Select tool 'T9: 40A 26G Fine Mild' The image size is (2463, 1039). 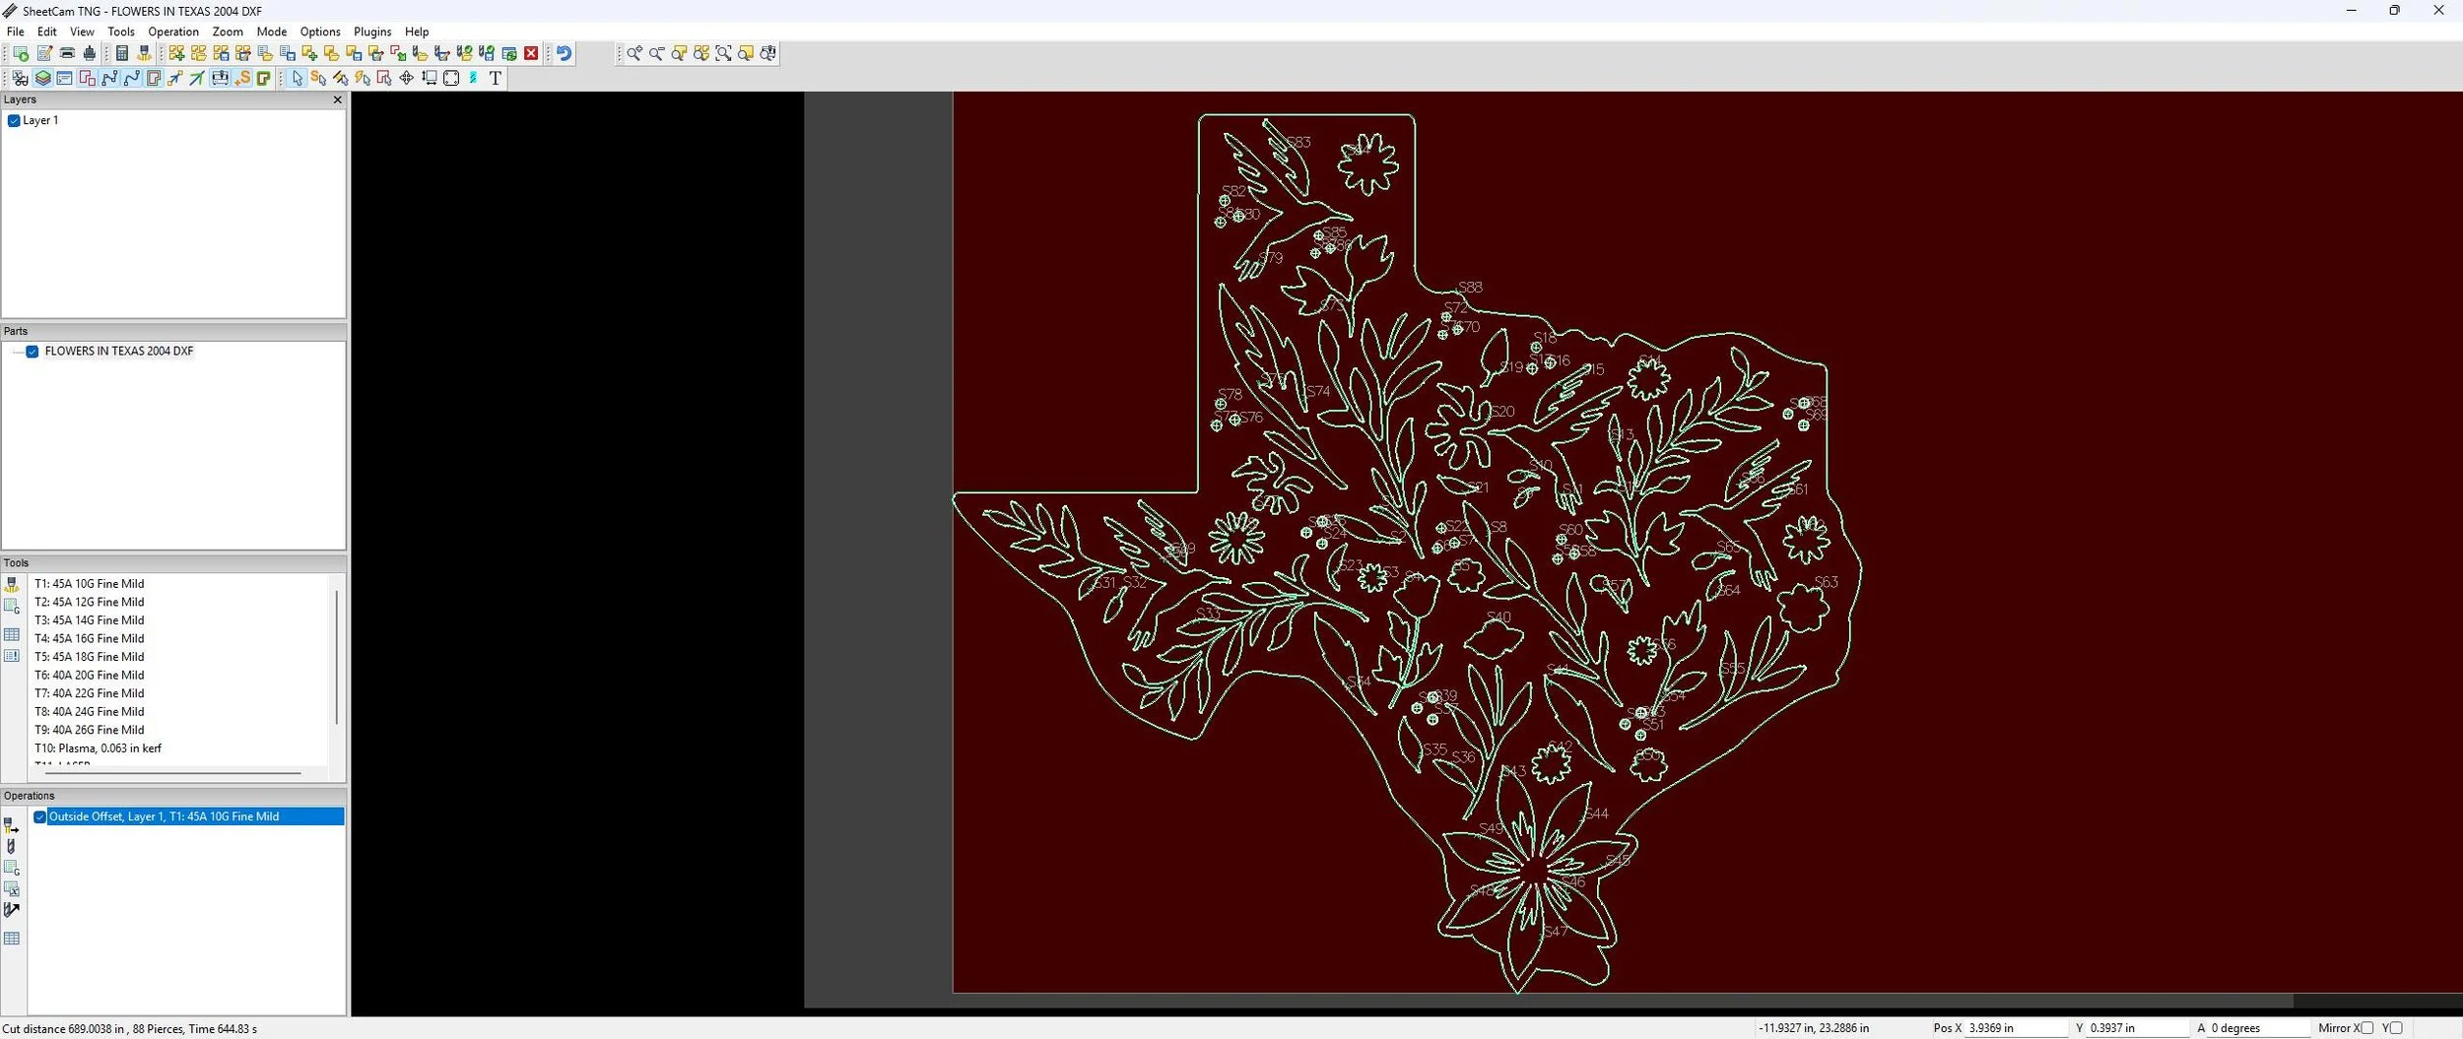coord(90,731)
